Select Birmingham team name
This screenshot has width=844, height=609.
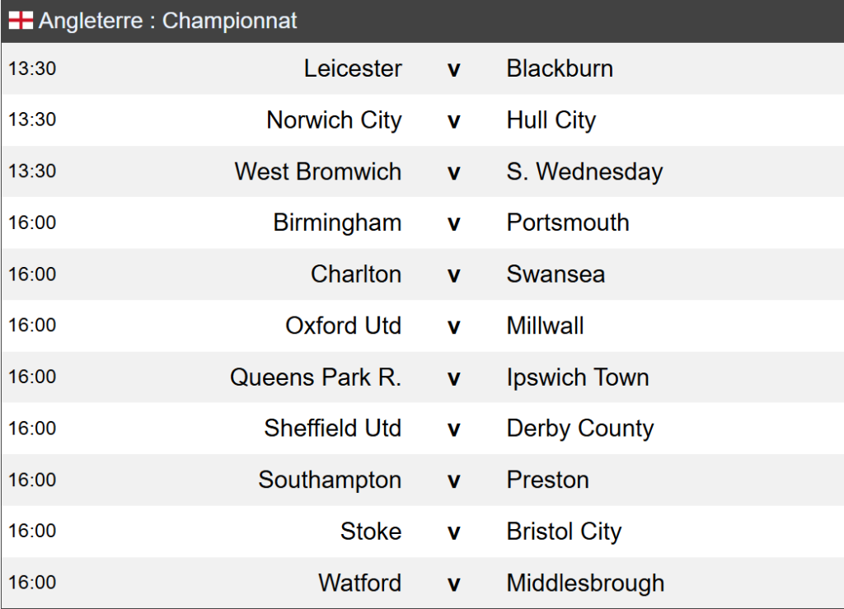[x=337, y=223]
